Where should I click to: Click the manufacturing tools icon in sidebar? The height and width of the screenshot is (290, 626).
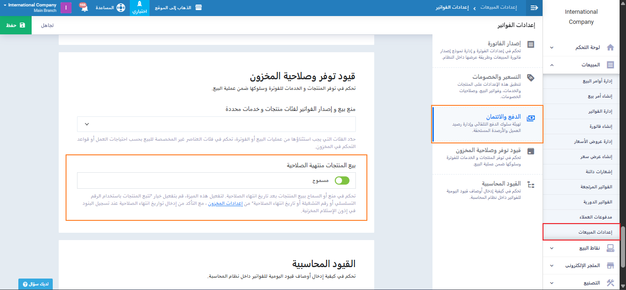pyautogui.click(x=610, y=283)
